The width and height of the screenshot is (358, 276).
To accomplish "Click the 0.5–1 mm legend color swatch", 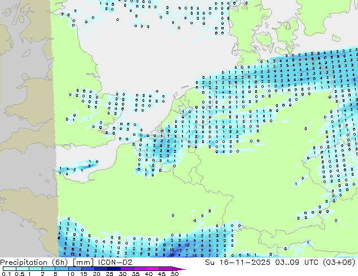I will 23,269.
